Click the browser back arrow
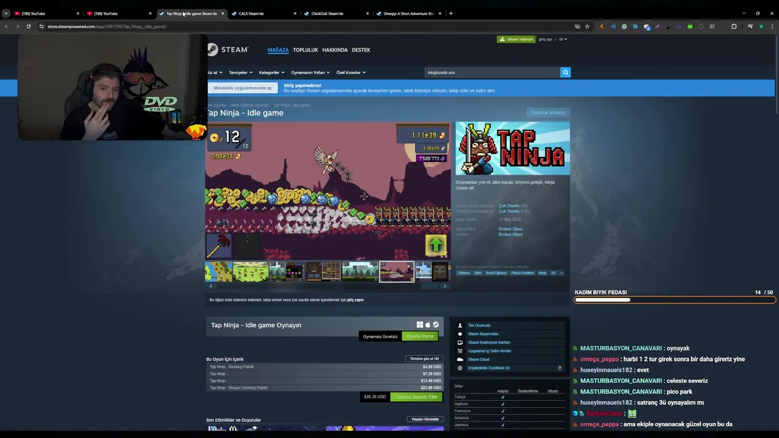 [6, 26]
